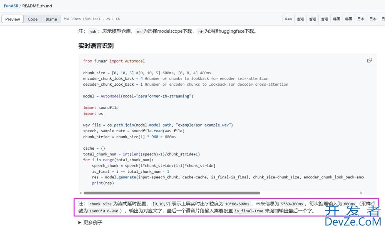385x230 pixels.
Task: Switch to the Blame tab
Action: click(51, 19)
